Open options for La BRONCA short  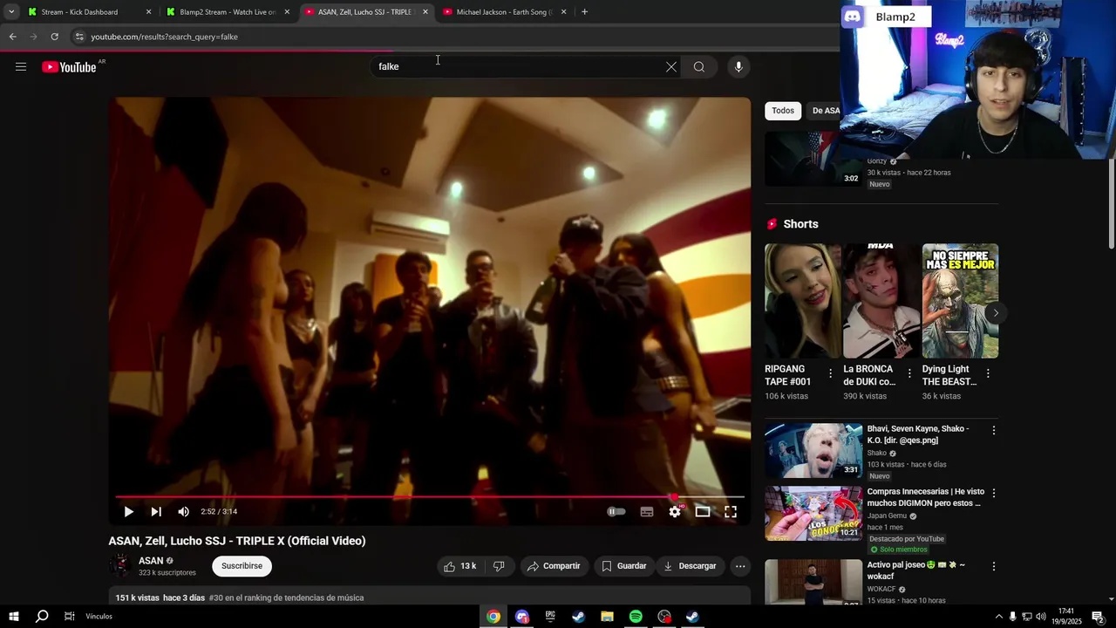pyautogui.click(x=909, y=373)
